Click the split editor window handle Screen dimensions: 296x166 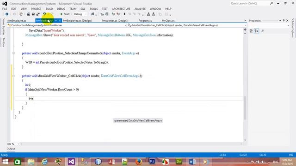[245, 30]
